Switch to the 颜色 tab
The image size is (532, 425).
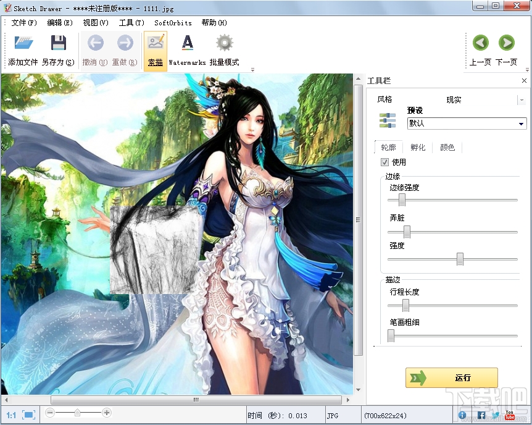(447, 147)
